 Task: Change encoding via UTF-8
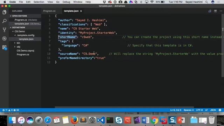(199, 110)
